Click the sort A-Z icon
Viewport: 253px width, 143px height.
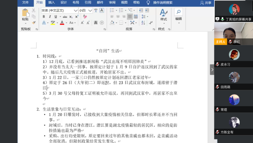143,23
